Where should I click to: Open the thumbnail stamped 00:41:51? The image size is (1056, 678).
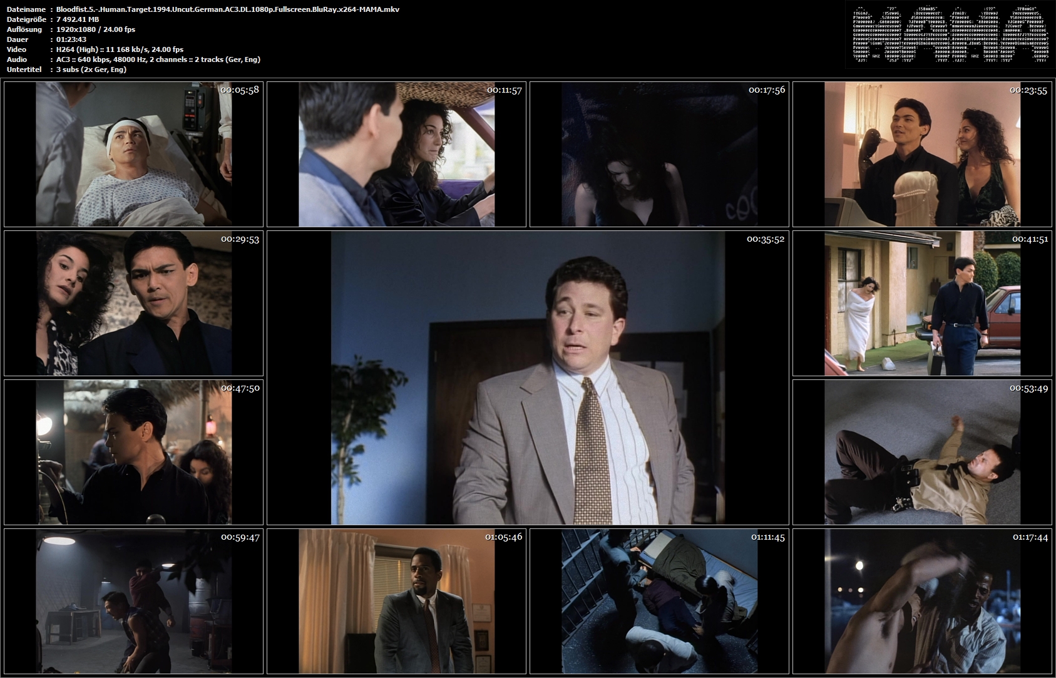pos(922,303)
